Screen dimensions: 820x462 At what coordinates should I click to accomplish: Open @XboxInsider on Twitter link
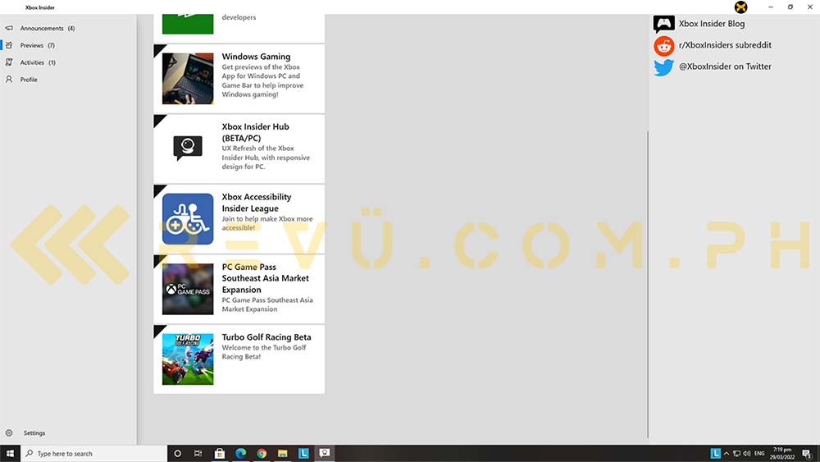pos(725,66)
